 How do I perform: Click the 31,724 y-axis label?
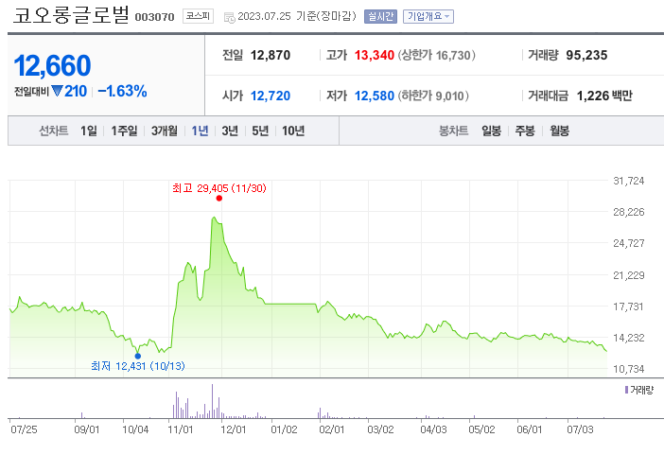point(628,181)
